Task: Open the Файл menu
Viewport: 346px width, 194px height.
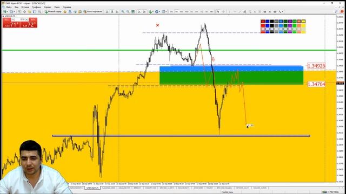Action: pyautogui.click(x=9, y=7)
